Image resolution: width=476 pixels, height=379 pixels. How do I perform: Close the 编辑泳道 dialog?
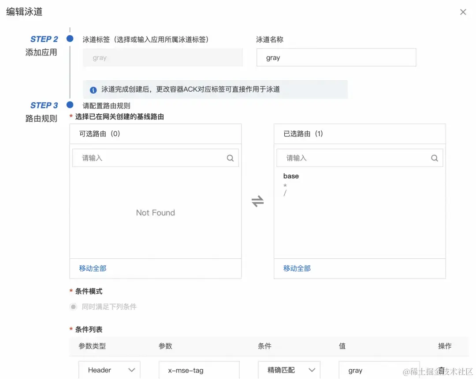463,12
